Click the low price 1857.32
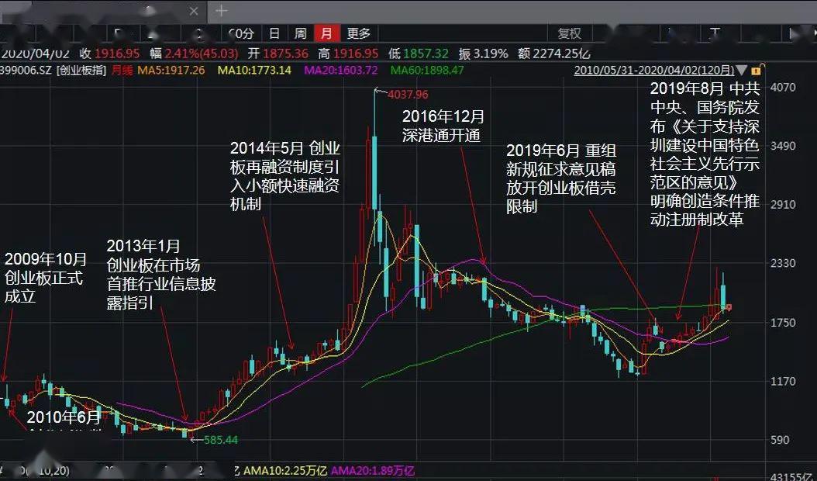Viewport: 817px width, 481px height. [x=426, y=54]
